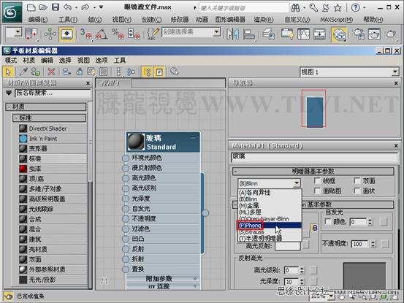Open the 修改器 main menu
Viewport: 404px width, 303px height.
click(x=180, y=20)
